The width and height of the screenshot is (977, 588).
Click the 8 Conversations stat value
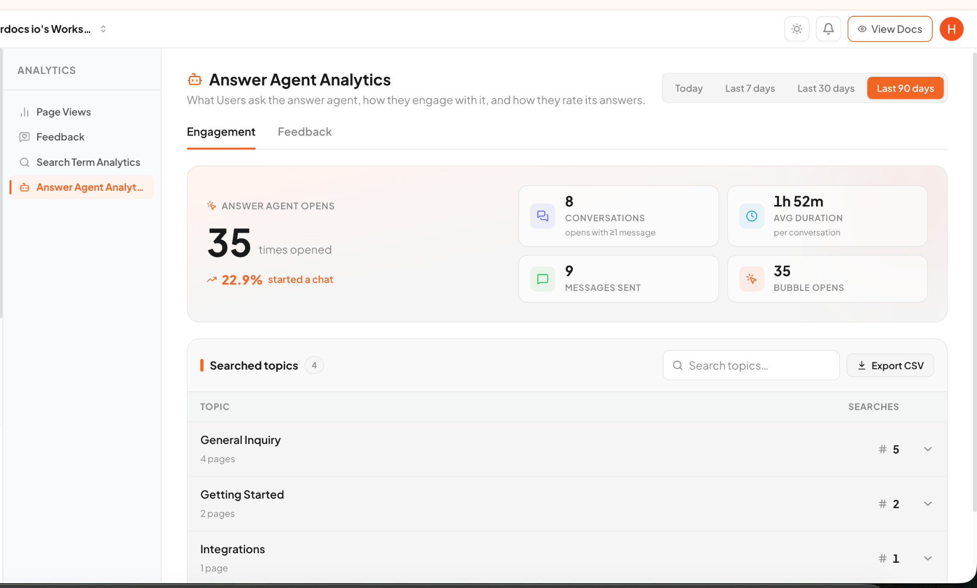point(569,201)
